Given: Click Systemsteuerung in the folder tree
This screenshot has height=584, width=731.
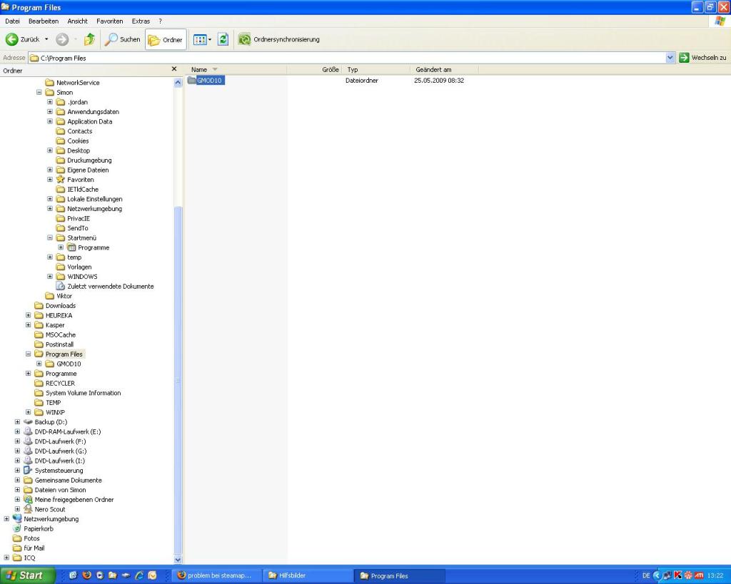Looking at the screenshot, I should coord(59,471).
